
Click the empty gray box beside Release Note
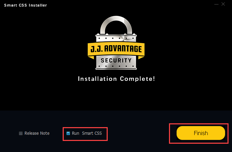pos(21,133)
